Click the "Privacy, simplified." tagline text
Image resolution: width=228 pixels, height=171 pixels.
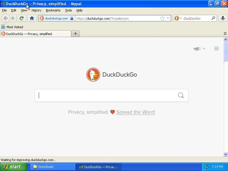click(88, 112)
